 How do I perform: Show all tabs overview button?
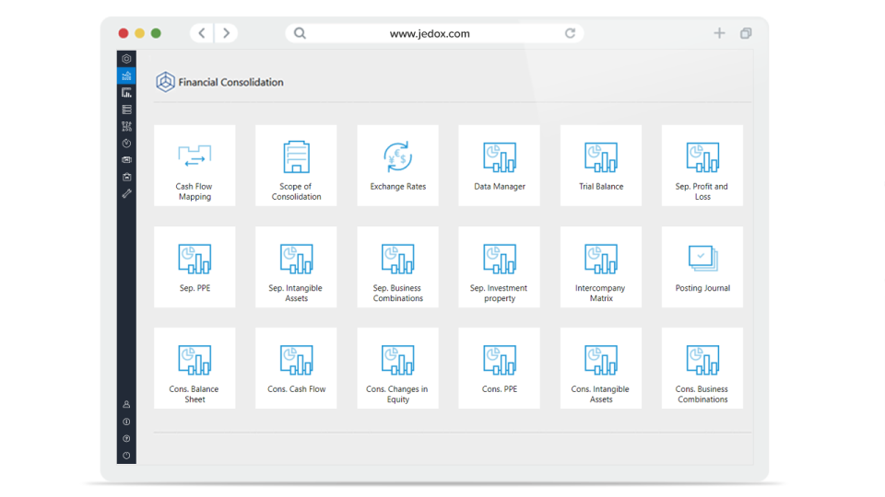click(x=746, y=33)
